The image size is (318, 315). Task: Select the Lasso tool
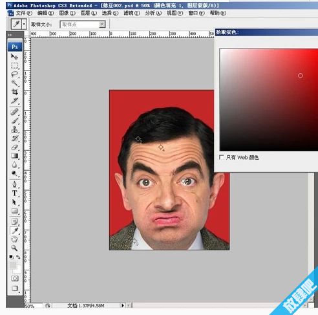[14, 74]
